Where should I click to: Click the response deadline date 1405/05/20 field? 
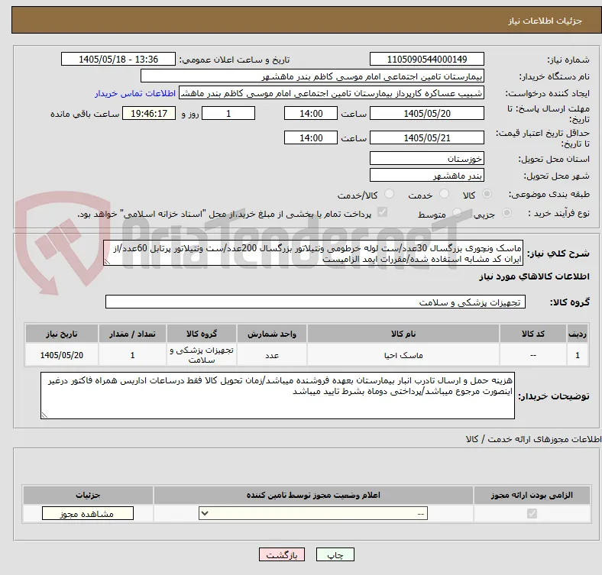click(x=426, y=114)
